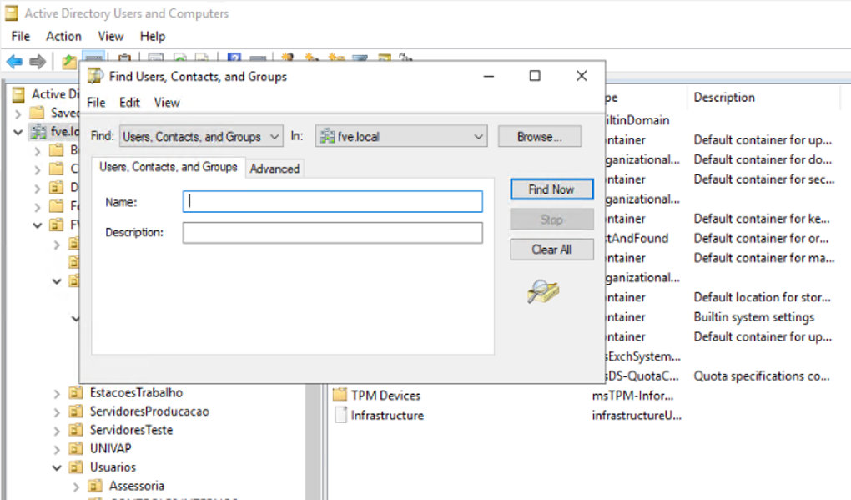Screen dimensions: 851x500
Task: Minimize the Find dialog window
Action: point(488,76)
